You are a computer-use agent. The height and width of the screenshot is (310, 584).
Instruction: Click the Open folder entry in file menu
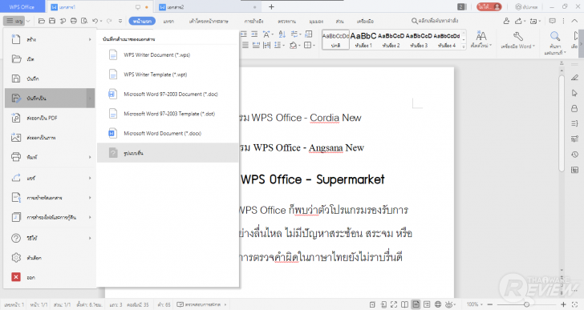pyautogui.click(x=50, y=59)
